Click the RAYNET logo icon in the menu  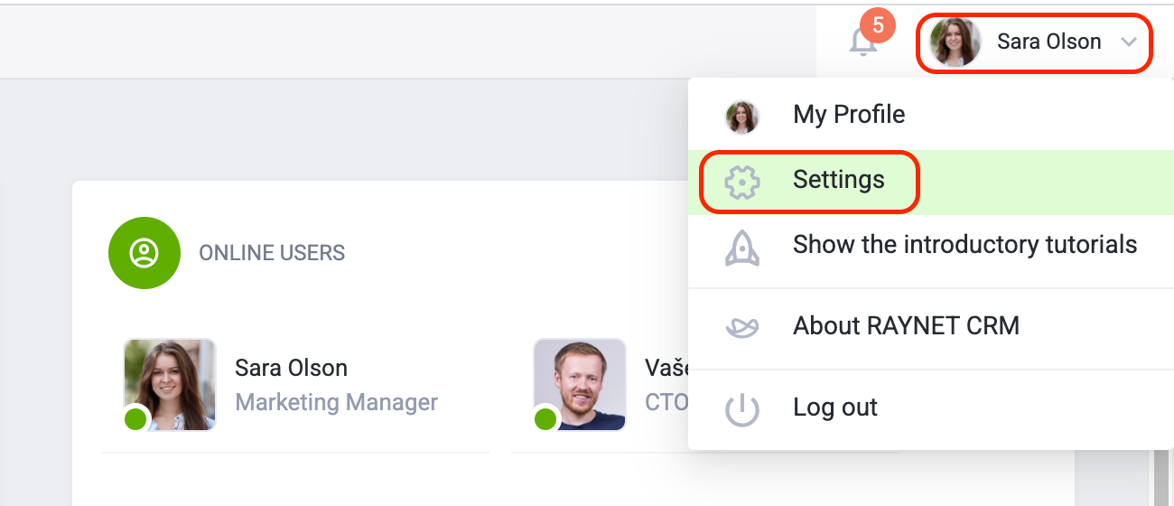(x=742, y=326)
